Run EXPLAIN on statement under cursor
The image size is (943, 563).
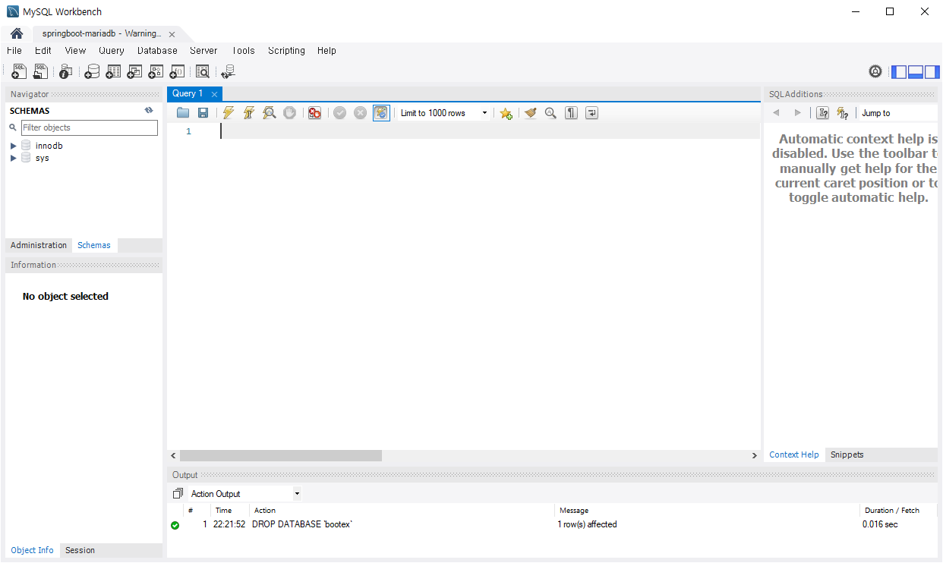coord(269,113)
